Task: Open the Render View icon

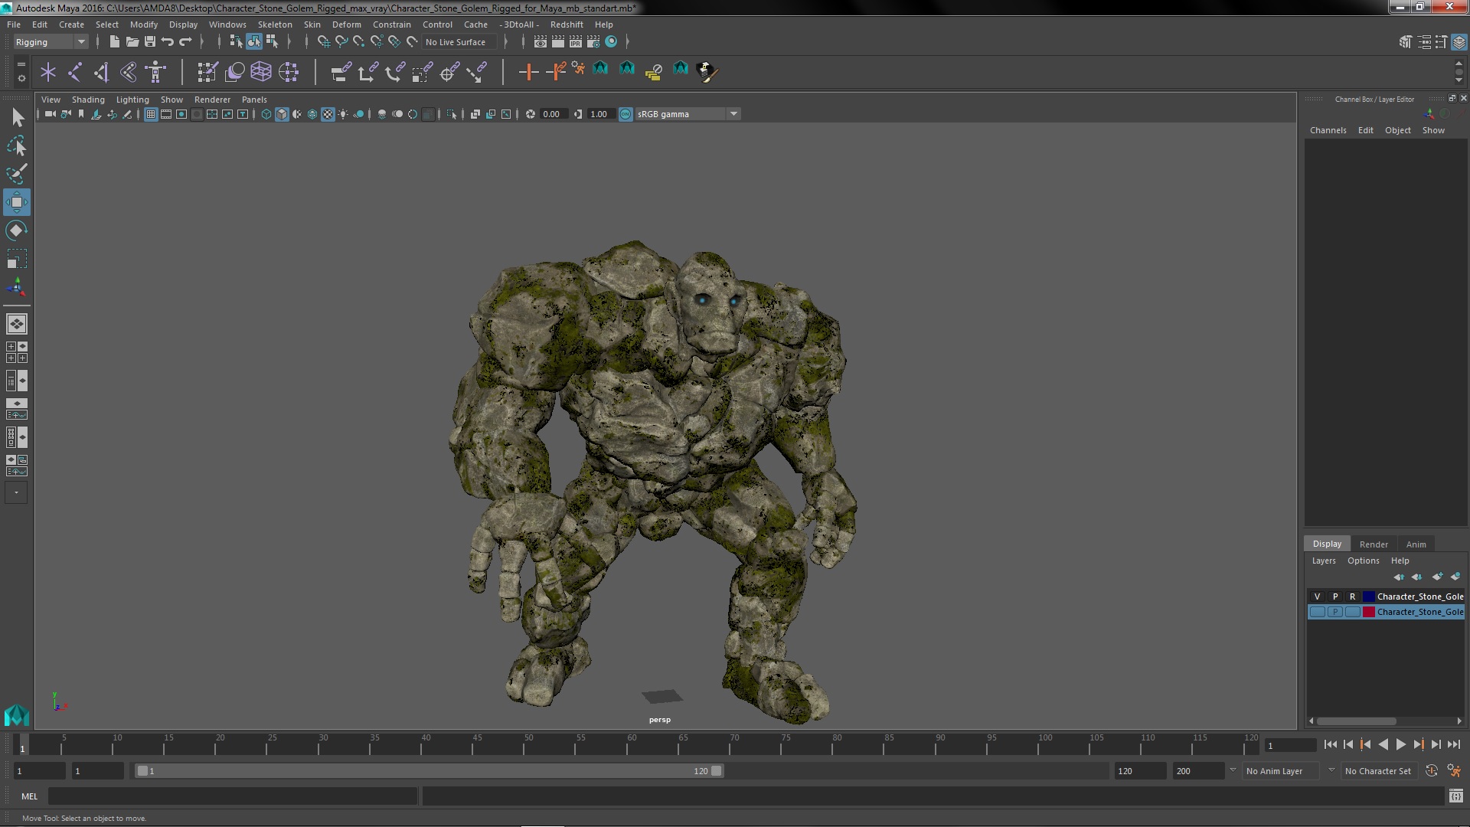Action: point(541,42)
